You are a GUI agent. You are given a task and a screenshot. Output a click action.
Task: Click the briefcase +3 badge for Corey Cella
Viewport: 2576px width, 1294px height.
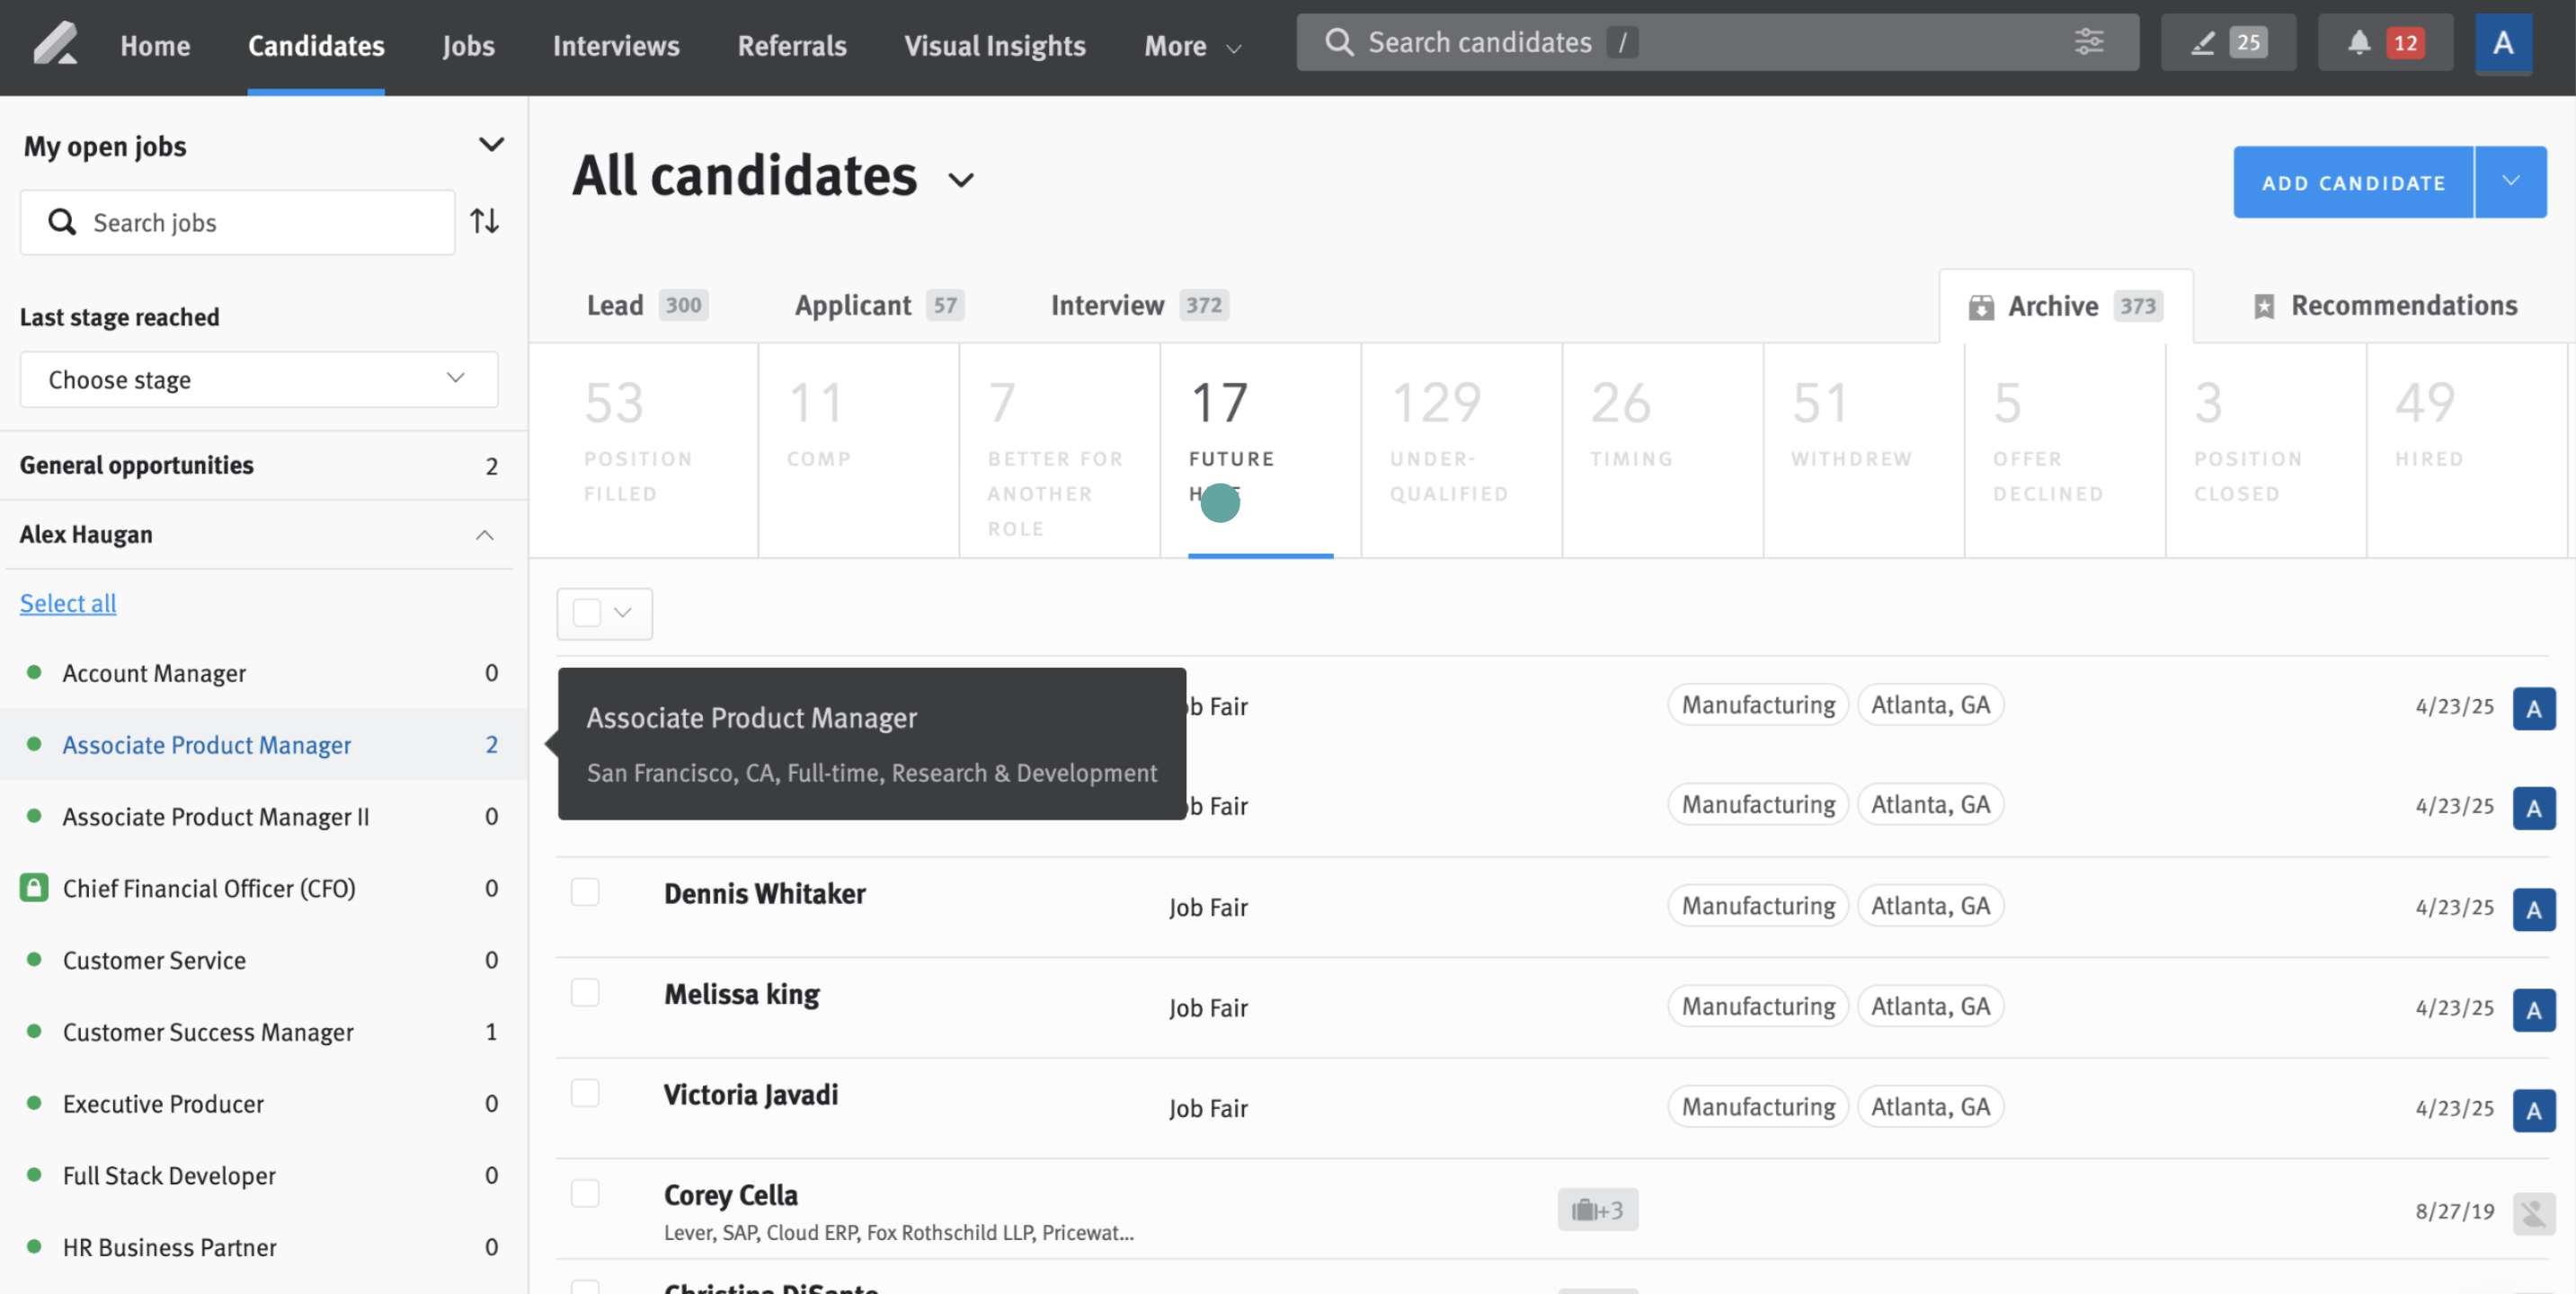pyautogui.click(x=1597, y=1210)
